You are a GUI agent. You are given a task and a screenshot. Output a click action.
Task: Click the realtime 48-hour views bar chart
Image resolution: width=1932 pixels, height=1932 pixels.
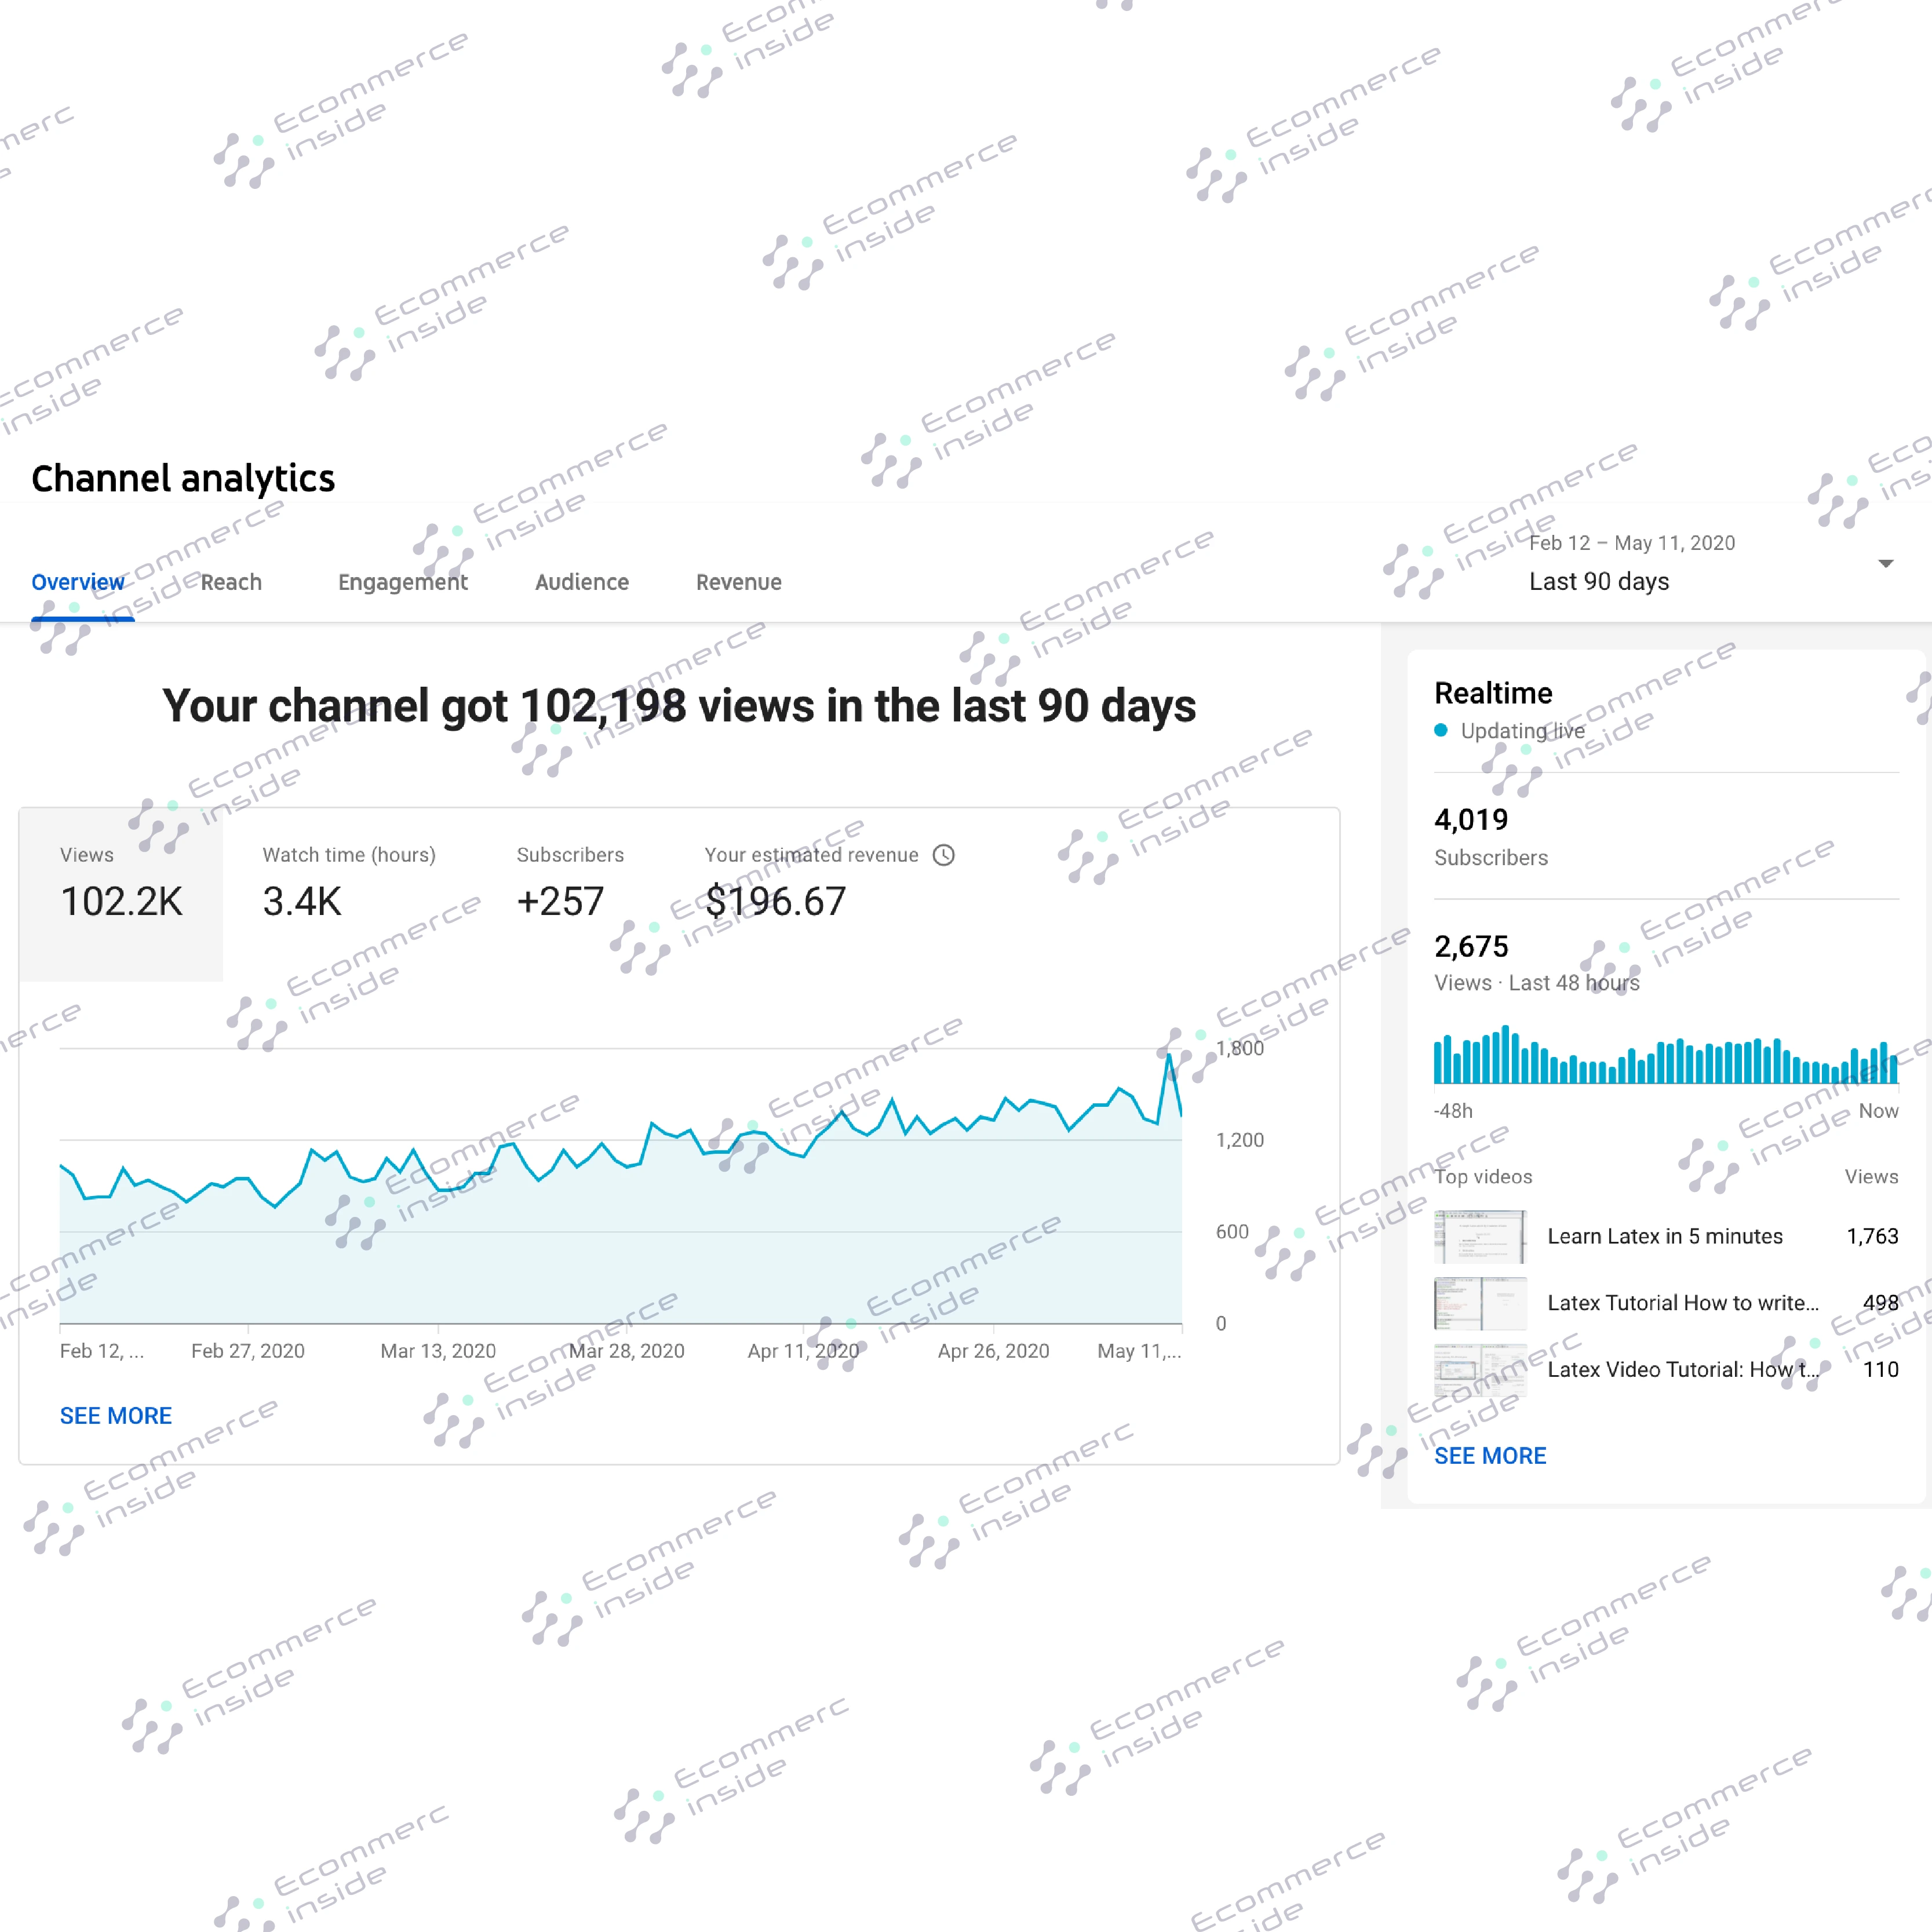click(1666, 1054)
